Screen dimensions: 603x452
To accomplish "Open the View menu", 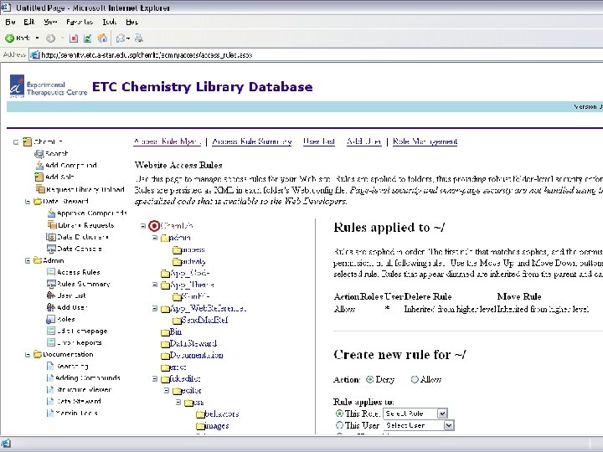I will pyautogui.click(x=50, y=22).
